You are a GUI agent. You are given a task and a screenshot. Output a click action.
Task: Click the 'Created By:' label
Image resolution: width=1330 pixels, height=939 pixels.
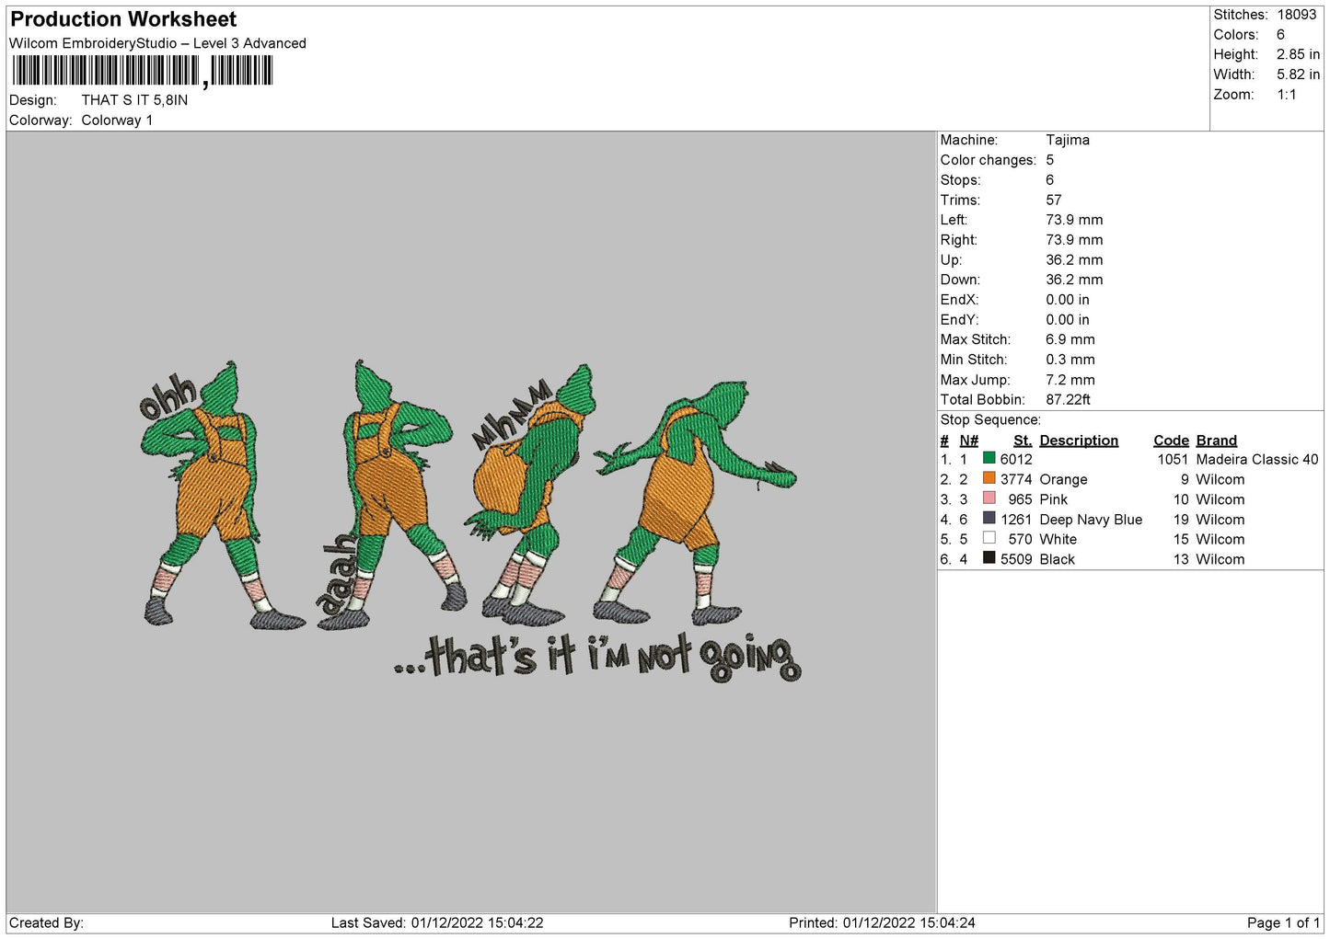46,922
